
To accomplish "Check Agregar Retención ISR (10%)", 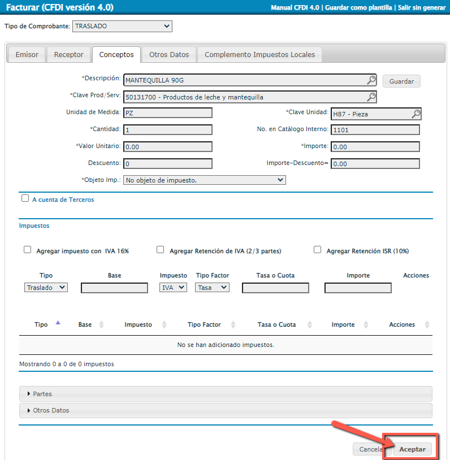I will tap(317, 250).
